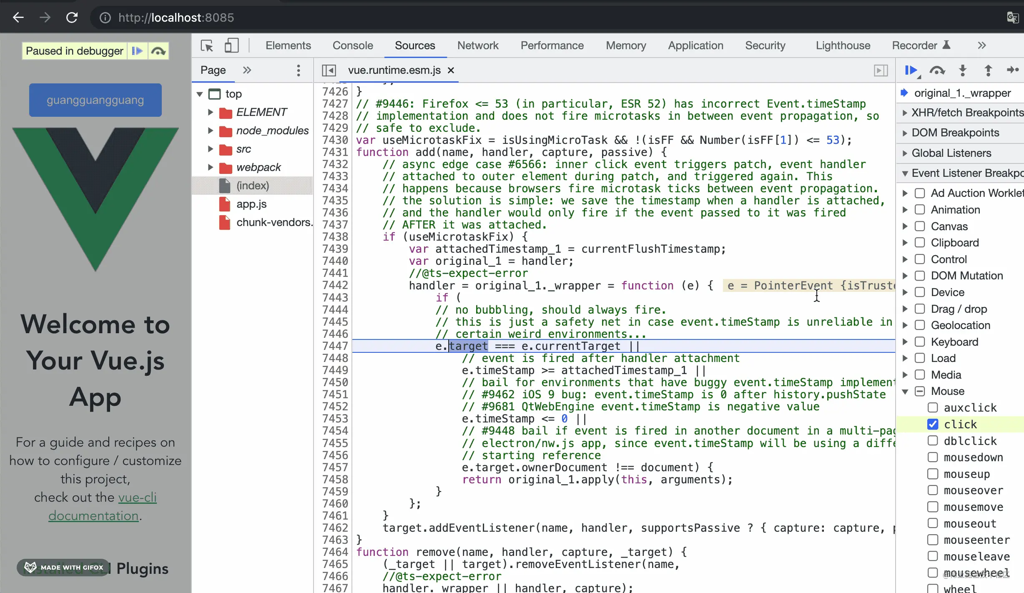Click the guangguangguang button

point(95,100)
